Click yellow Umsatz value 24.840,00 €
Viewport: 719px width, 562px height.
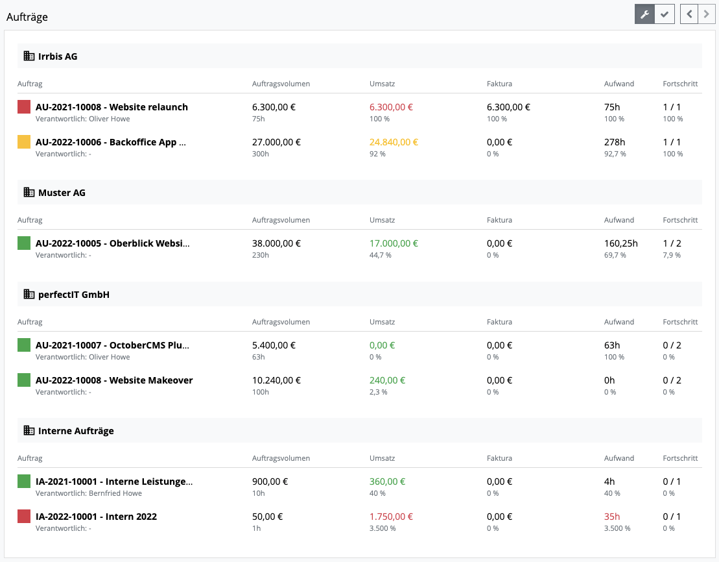(x=394, y=142)
